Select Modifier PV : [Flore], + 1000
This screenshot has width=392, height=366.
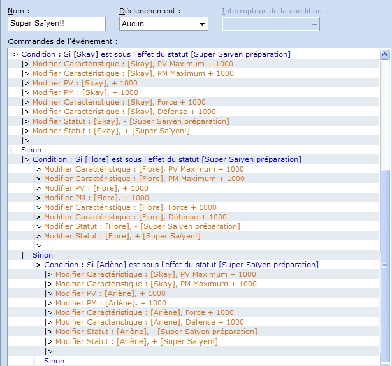pos(194,188)
